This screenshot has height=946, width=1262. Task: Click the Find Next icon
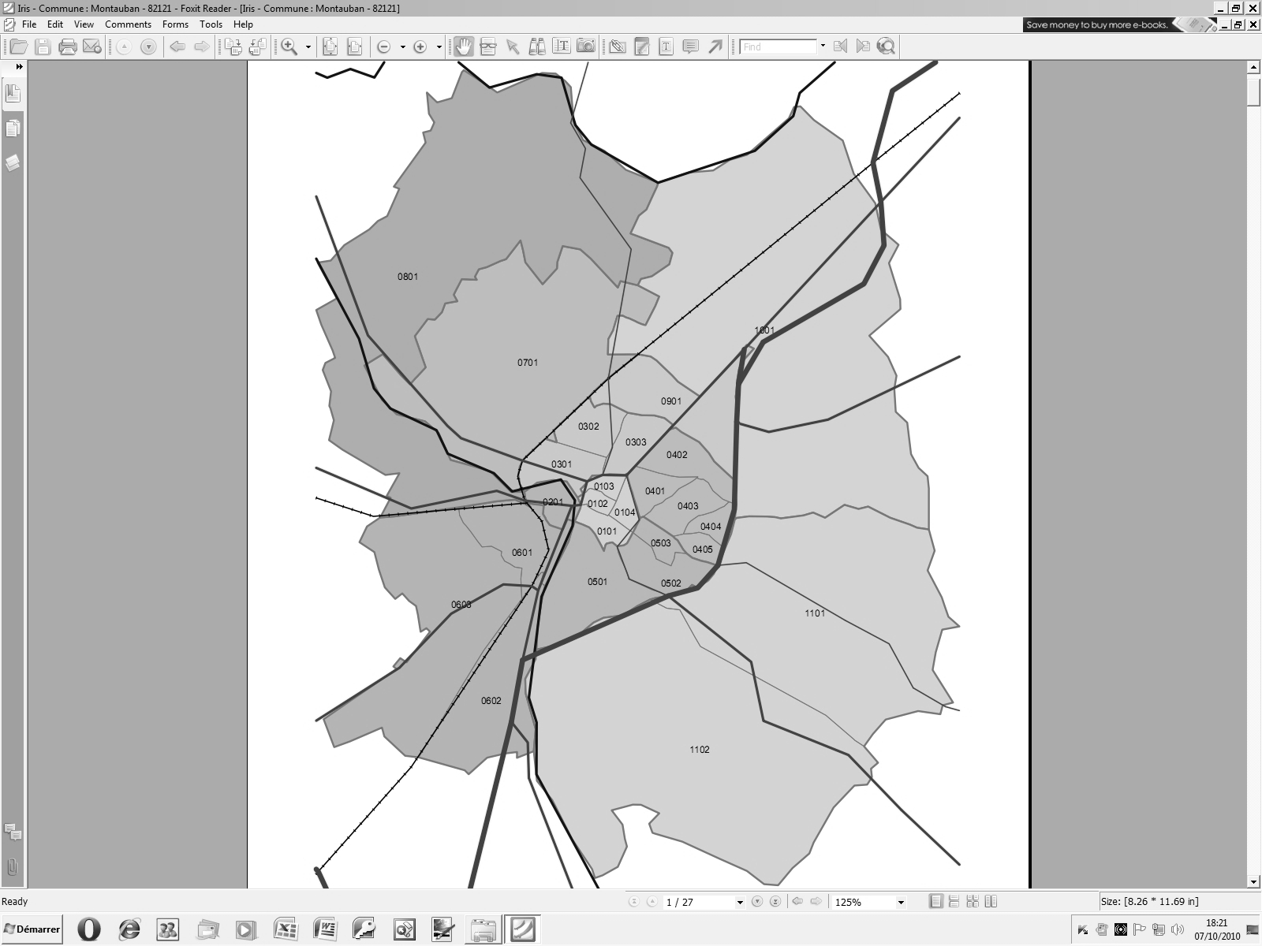pos(863,47)
